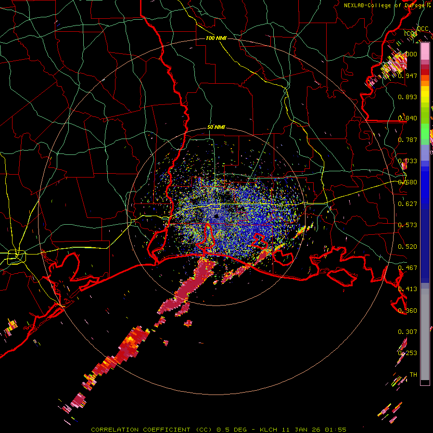Click the TH label beside the color bar
433x433 pixels.
pyautogui.click(x=413, y=375)
